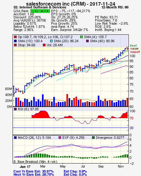Click the green Divergence legend swatch
The height and width of the screenshot is (176, 141).
pos(93,138)
